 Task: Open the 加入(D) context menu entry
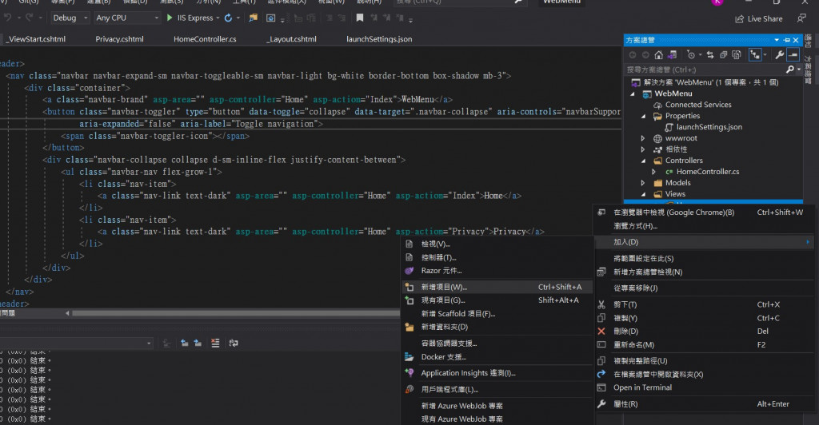tap(704, 242)
